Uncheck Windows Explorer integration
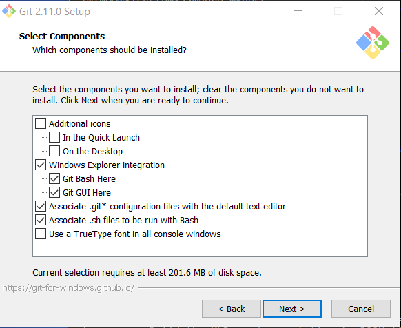 41,165
